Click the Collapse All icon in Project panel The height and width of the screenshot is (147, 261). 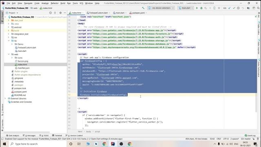click(x=55, y=13)
